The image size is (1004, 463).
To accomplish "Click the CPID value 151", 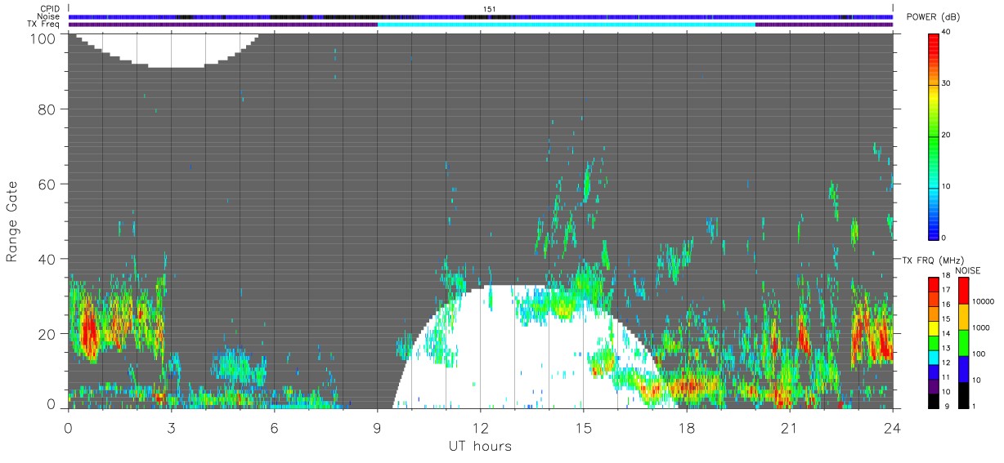I will (489, 9).
